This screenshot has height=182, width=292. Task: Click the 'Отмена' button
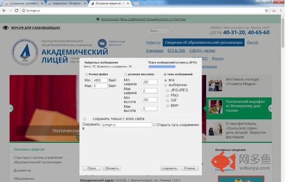[190, 168]
